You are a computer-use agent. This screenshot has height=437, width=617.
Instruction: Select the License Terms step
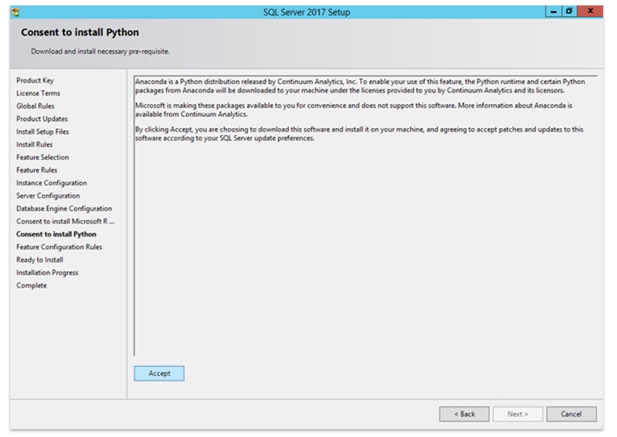[38, 93]
